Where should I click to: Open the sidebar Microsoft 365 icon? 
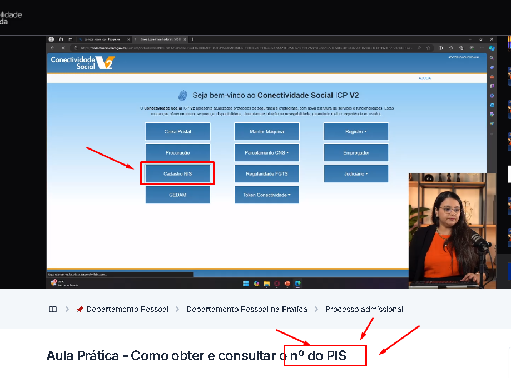tap(492, 96)
